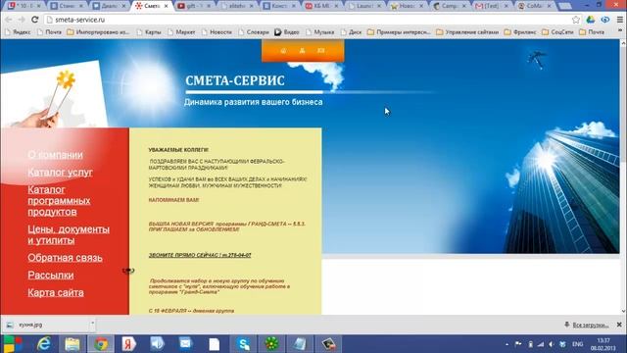Open the Новости bookmark

click(x=217, y=32)
